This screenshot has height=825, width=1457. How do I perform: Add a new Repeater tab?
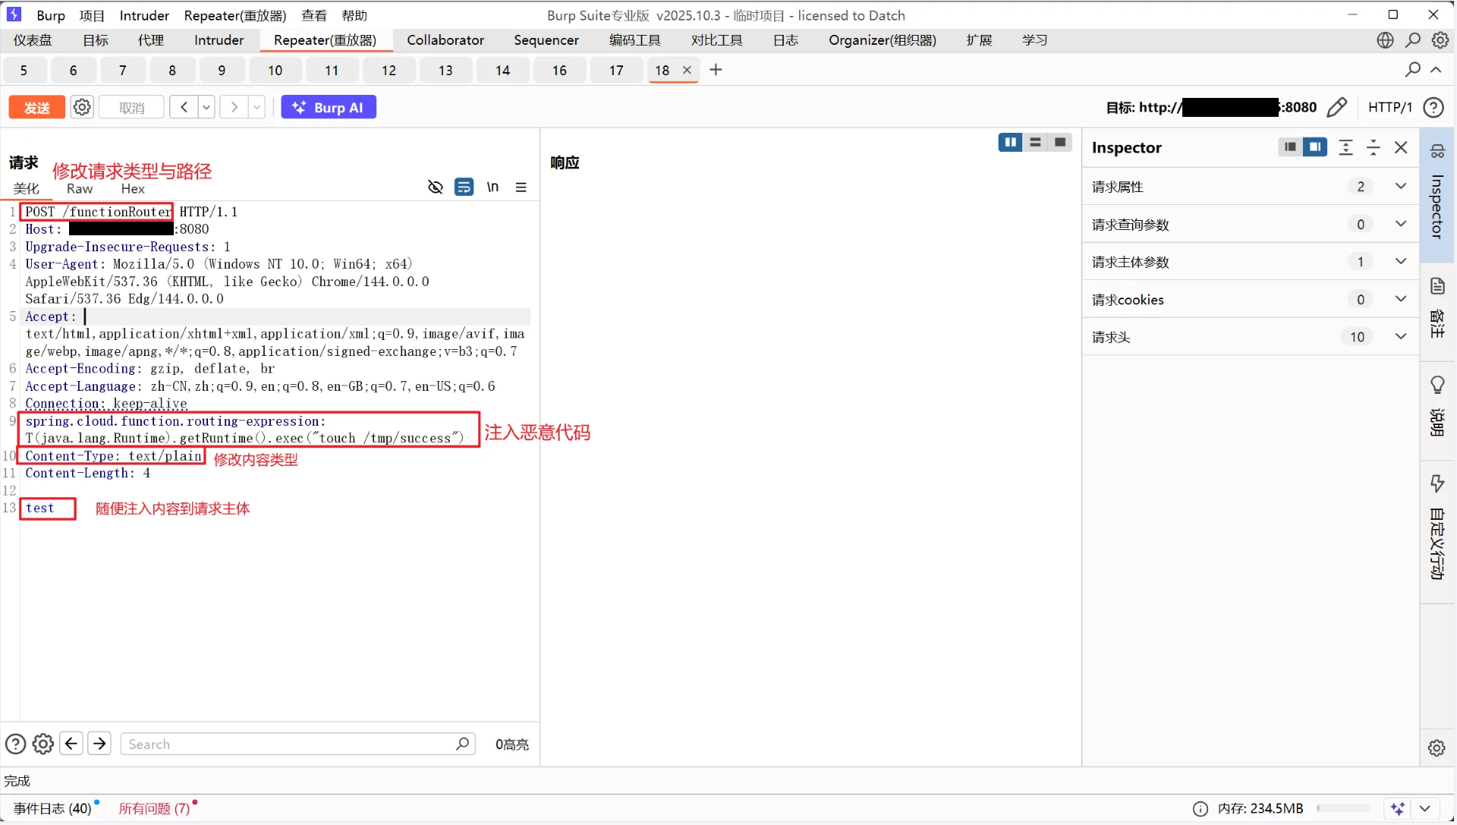(x=716, y=70)
